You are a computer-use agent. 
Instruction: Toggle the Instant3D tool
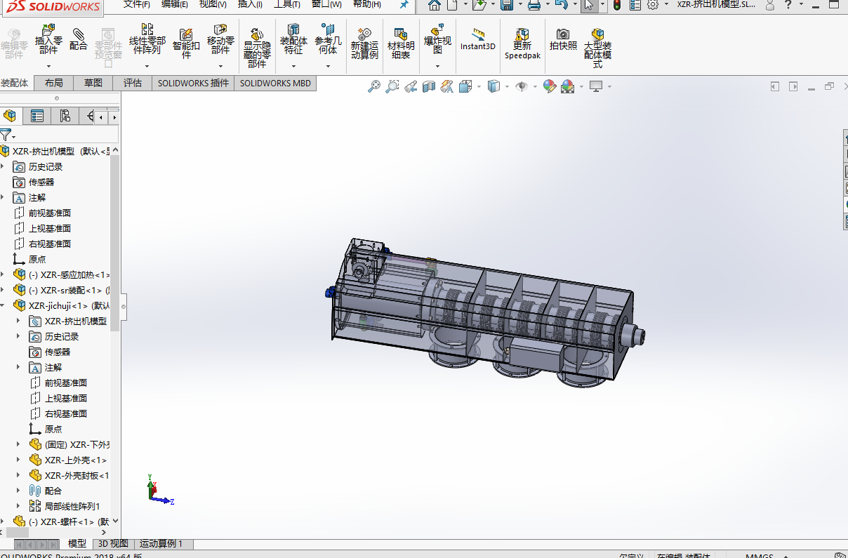(478, 40)
